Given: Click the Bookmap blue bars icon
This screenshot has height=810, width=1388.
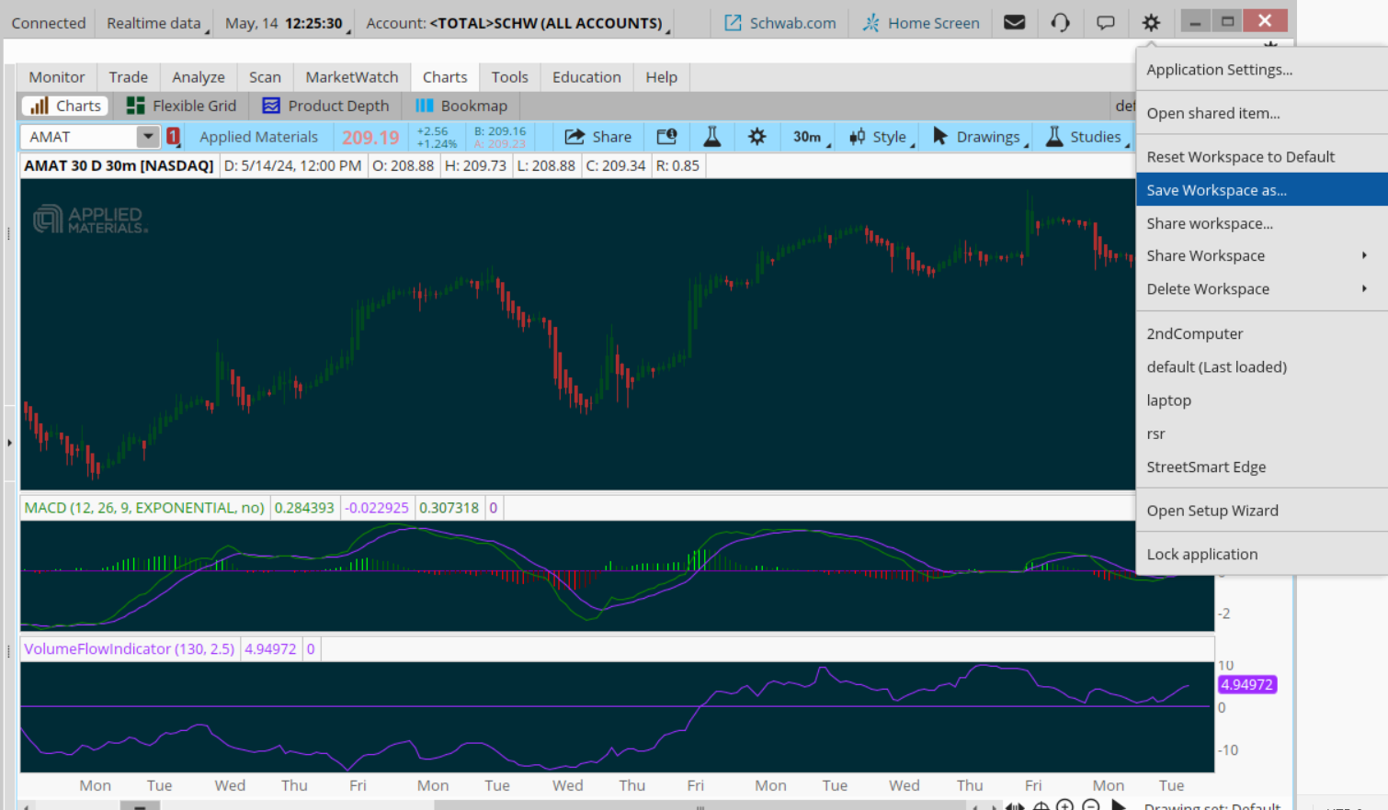Looking at the screenshot, I should pyautogui.click(x=424, y=106).
